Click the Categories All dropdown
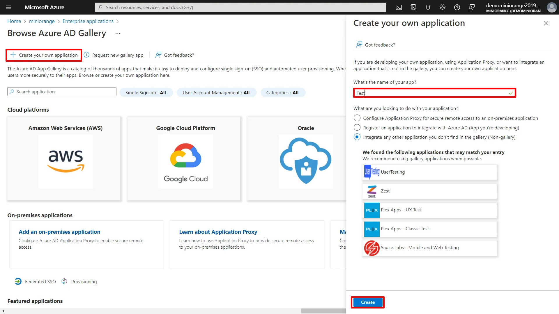Image resolution: width=559 pixels, height=314 pixels. pos(283,92)
